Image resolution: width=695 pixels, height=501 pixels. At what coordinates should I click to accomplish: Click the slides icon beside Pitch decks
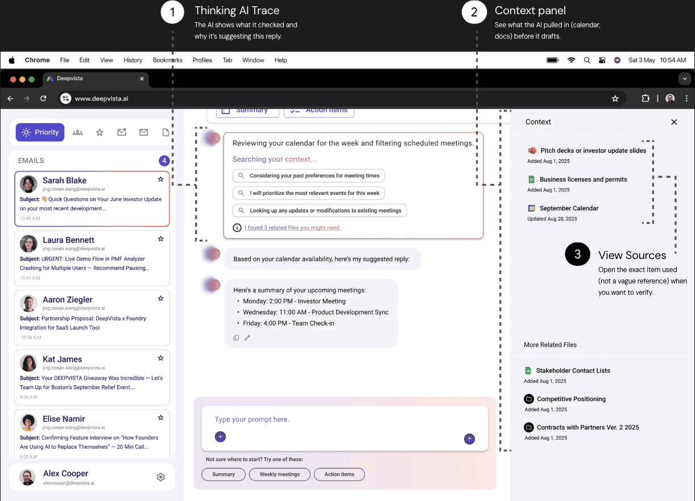tap(532, 151)
